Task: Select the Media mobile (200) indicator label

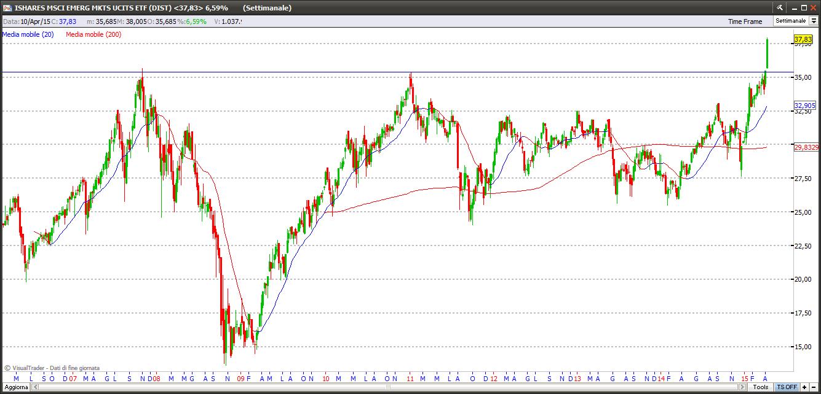Action: click(x=93, y=34)
